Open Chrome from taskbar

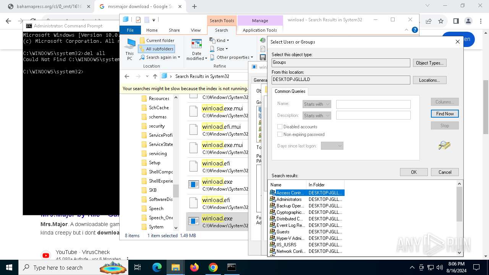(x=213, y=267)
